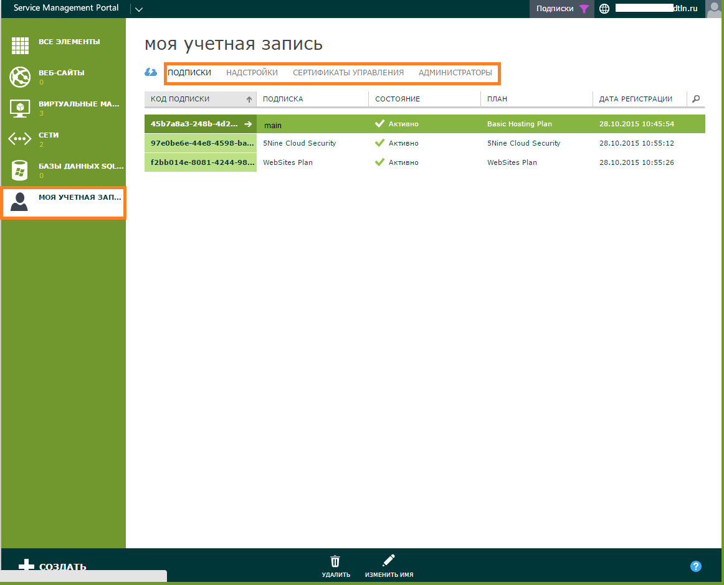Click the WebSites Plan subscription name
The height and width of the screenshot is (585, 724).
pos(288,162)
